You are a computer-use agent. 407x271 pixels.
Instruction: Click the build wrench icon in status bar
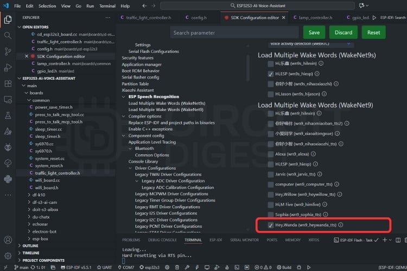(187, 267)
